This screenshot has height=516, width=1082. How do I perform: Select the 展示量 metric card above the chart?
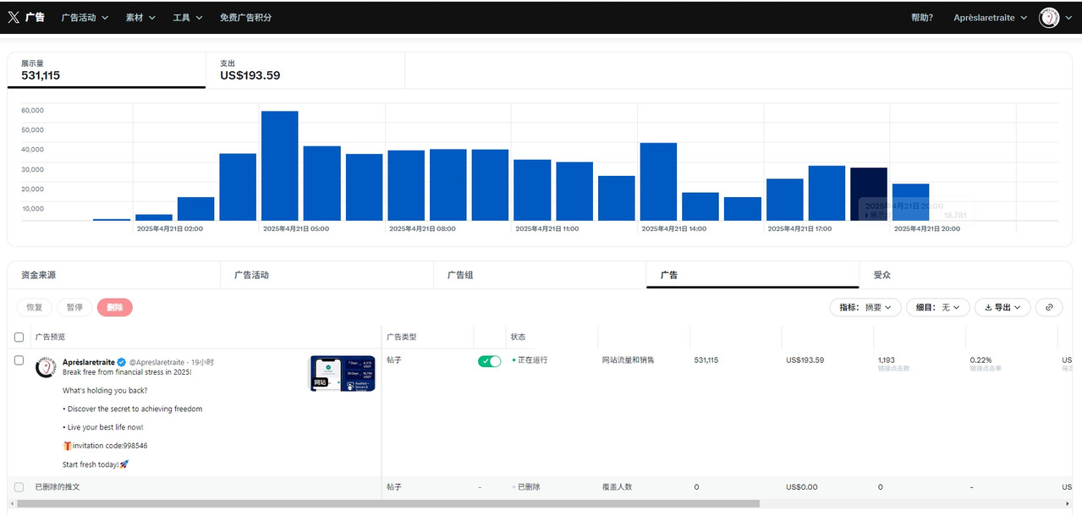click(x=107, y=70)
